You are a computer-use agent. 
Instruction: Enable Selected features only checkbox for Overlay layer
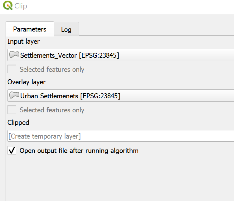click(12, 110)
